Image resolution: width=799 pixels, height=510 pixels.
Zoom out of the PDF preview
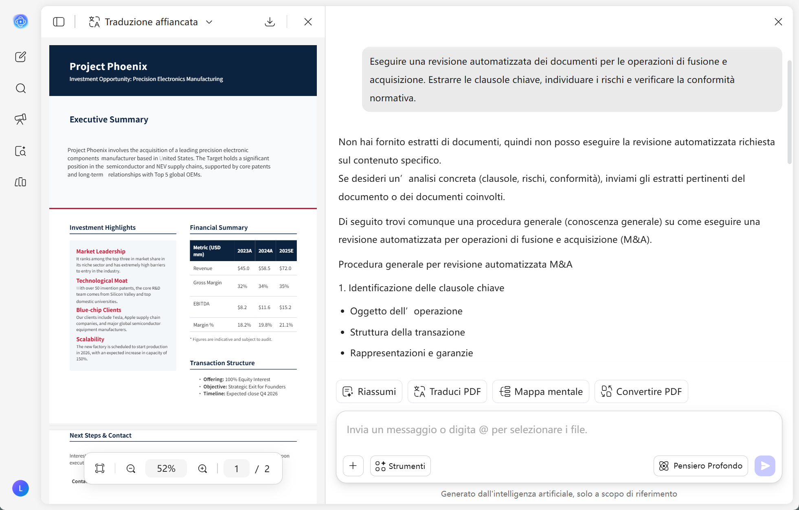click(131, 469)
